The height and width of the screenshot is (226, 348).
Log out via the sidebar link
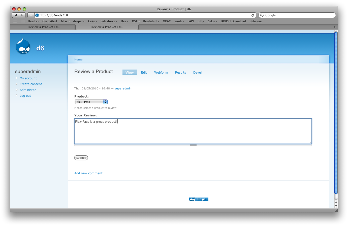pos(25,95)
